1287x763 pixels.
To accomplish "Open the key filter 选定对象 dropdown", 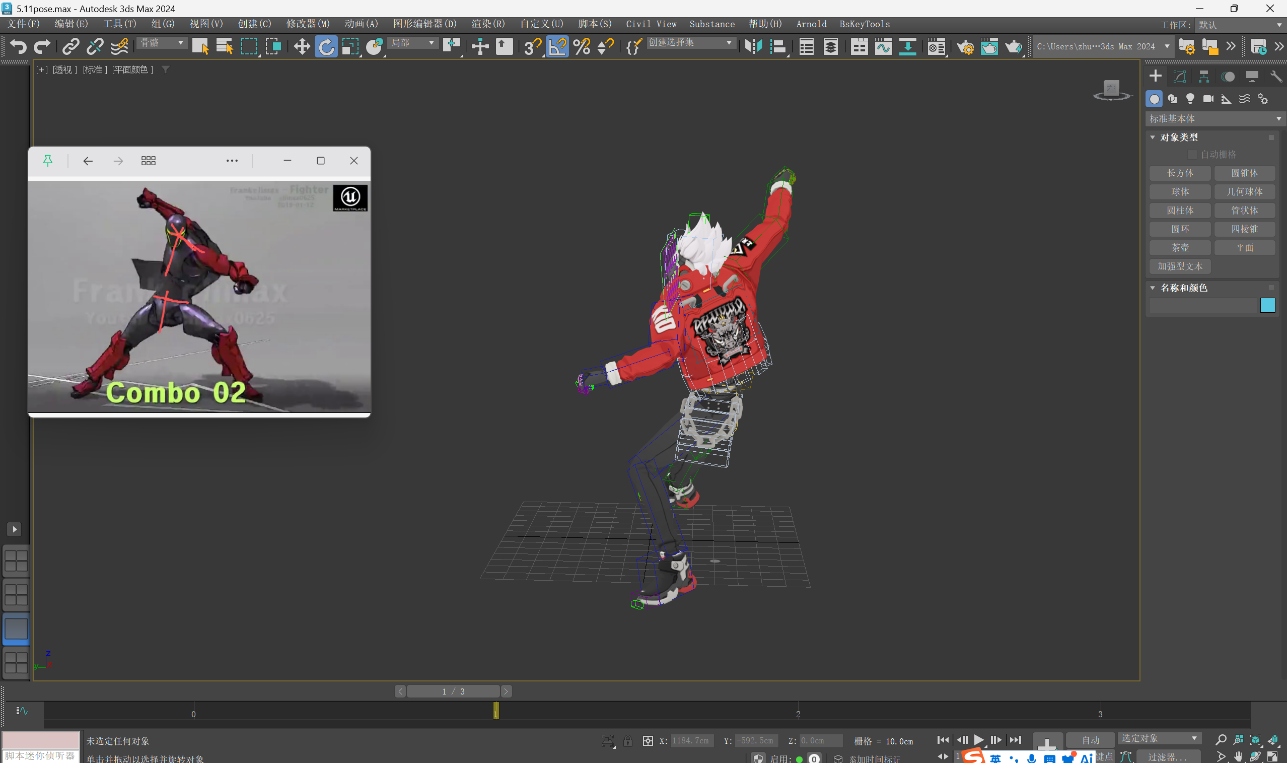I will [1160, 738].
